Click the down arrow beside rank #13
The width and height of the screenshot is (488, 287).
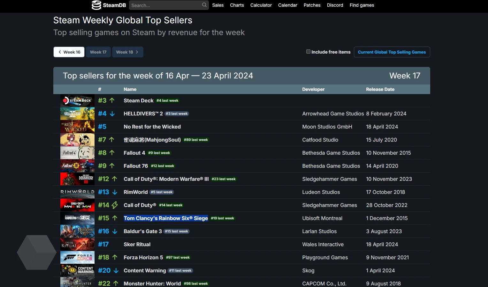[x=115, y=192]
